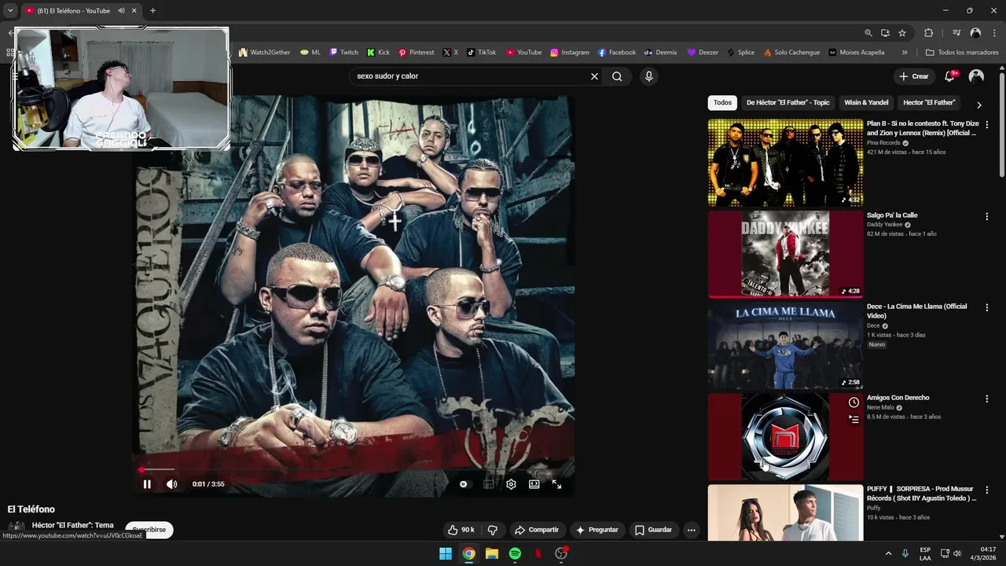Viewport: 1006px width, 566px height.
Task: Bookmark this page with star icon
Action: pos(902,33)
